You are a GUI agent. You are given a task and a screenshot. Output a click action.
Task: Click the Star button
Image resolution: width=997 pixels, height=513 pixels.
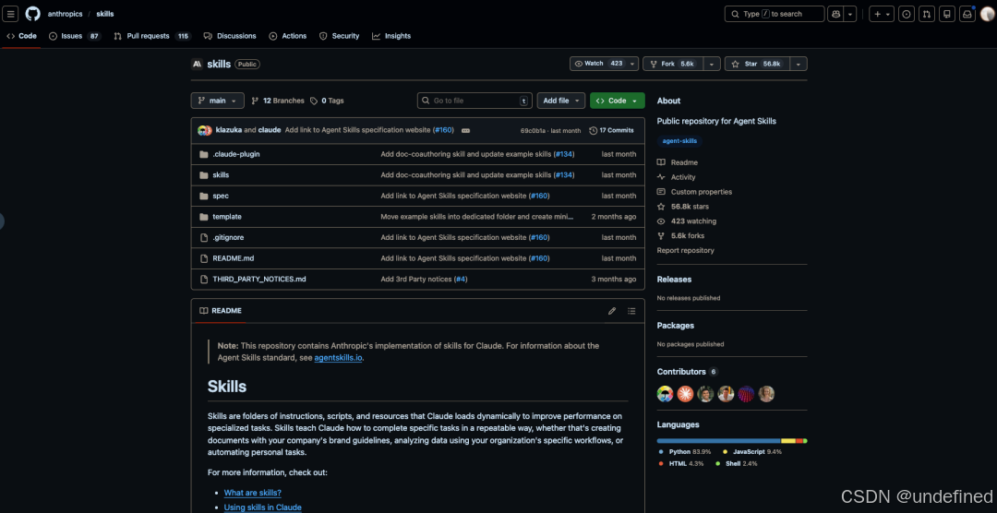point(757,64)
